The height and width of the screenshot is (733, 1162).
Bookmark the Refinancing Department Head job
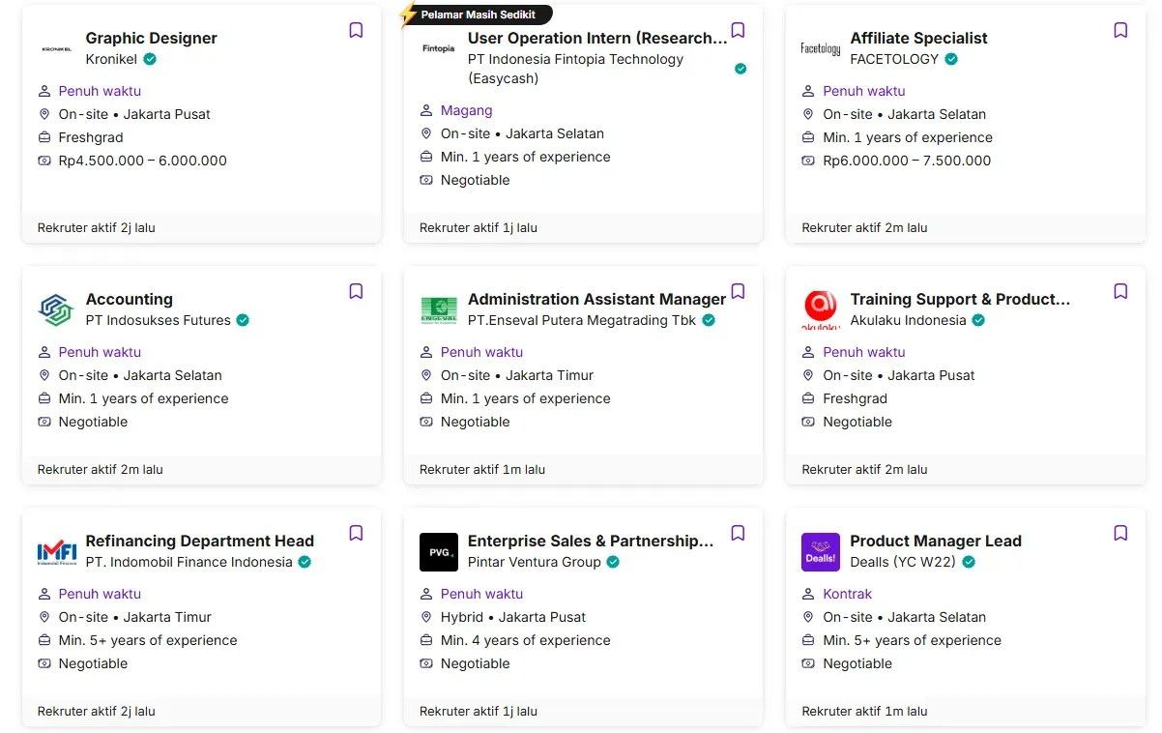pyautogui.click(x=356, y=534)
